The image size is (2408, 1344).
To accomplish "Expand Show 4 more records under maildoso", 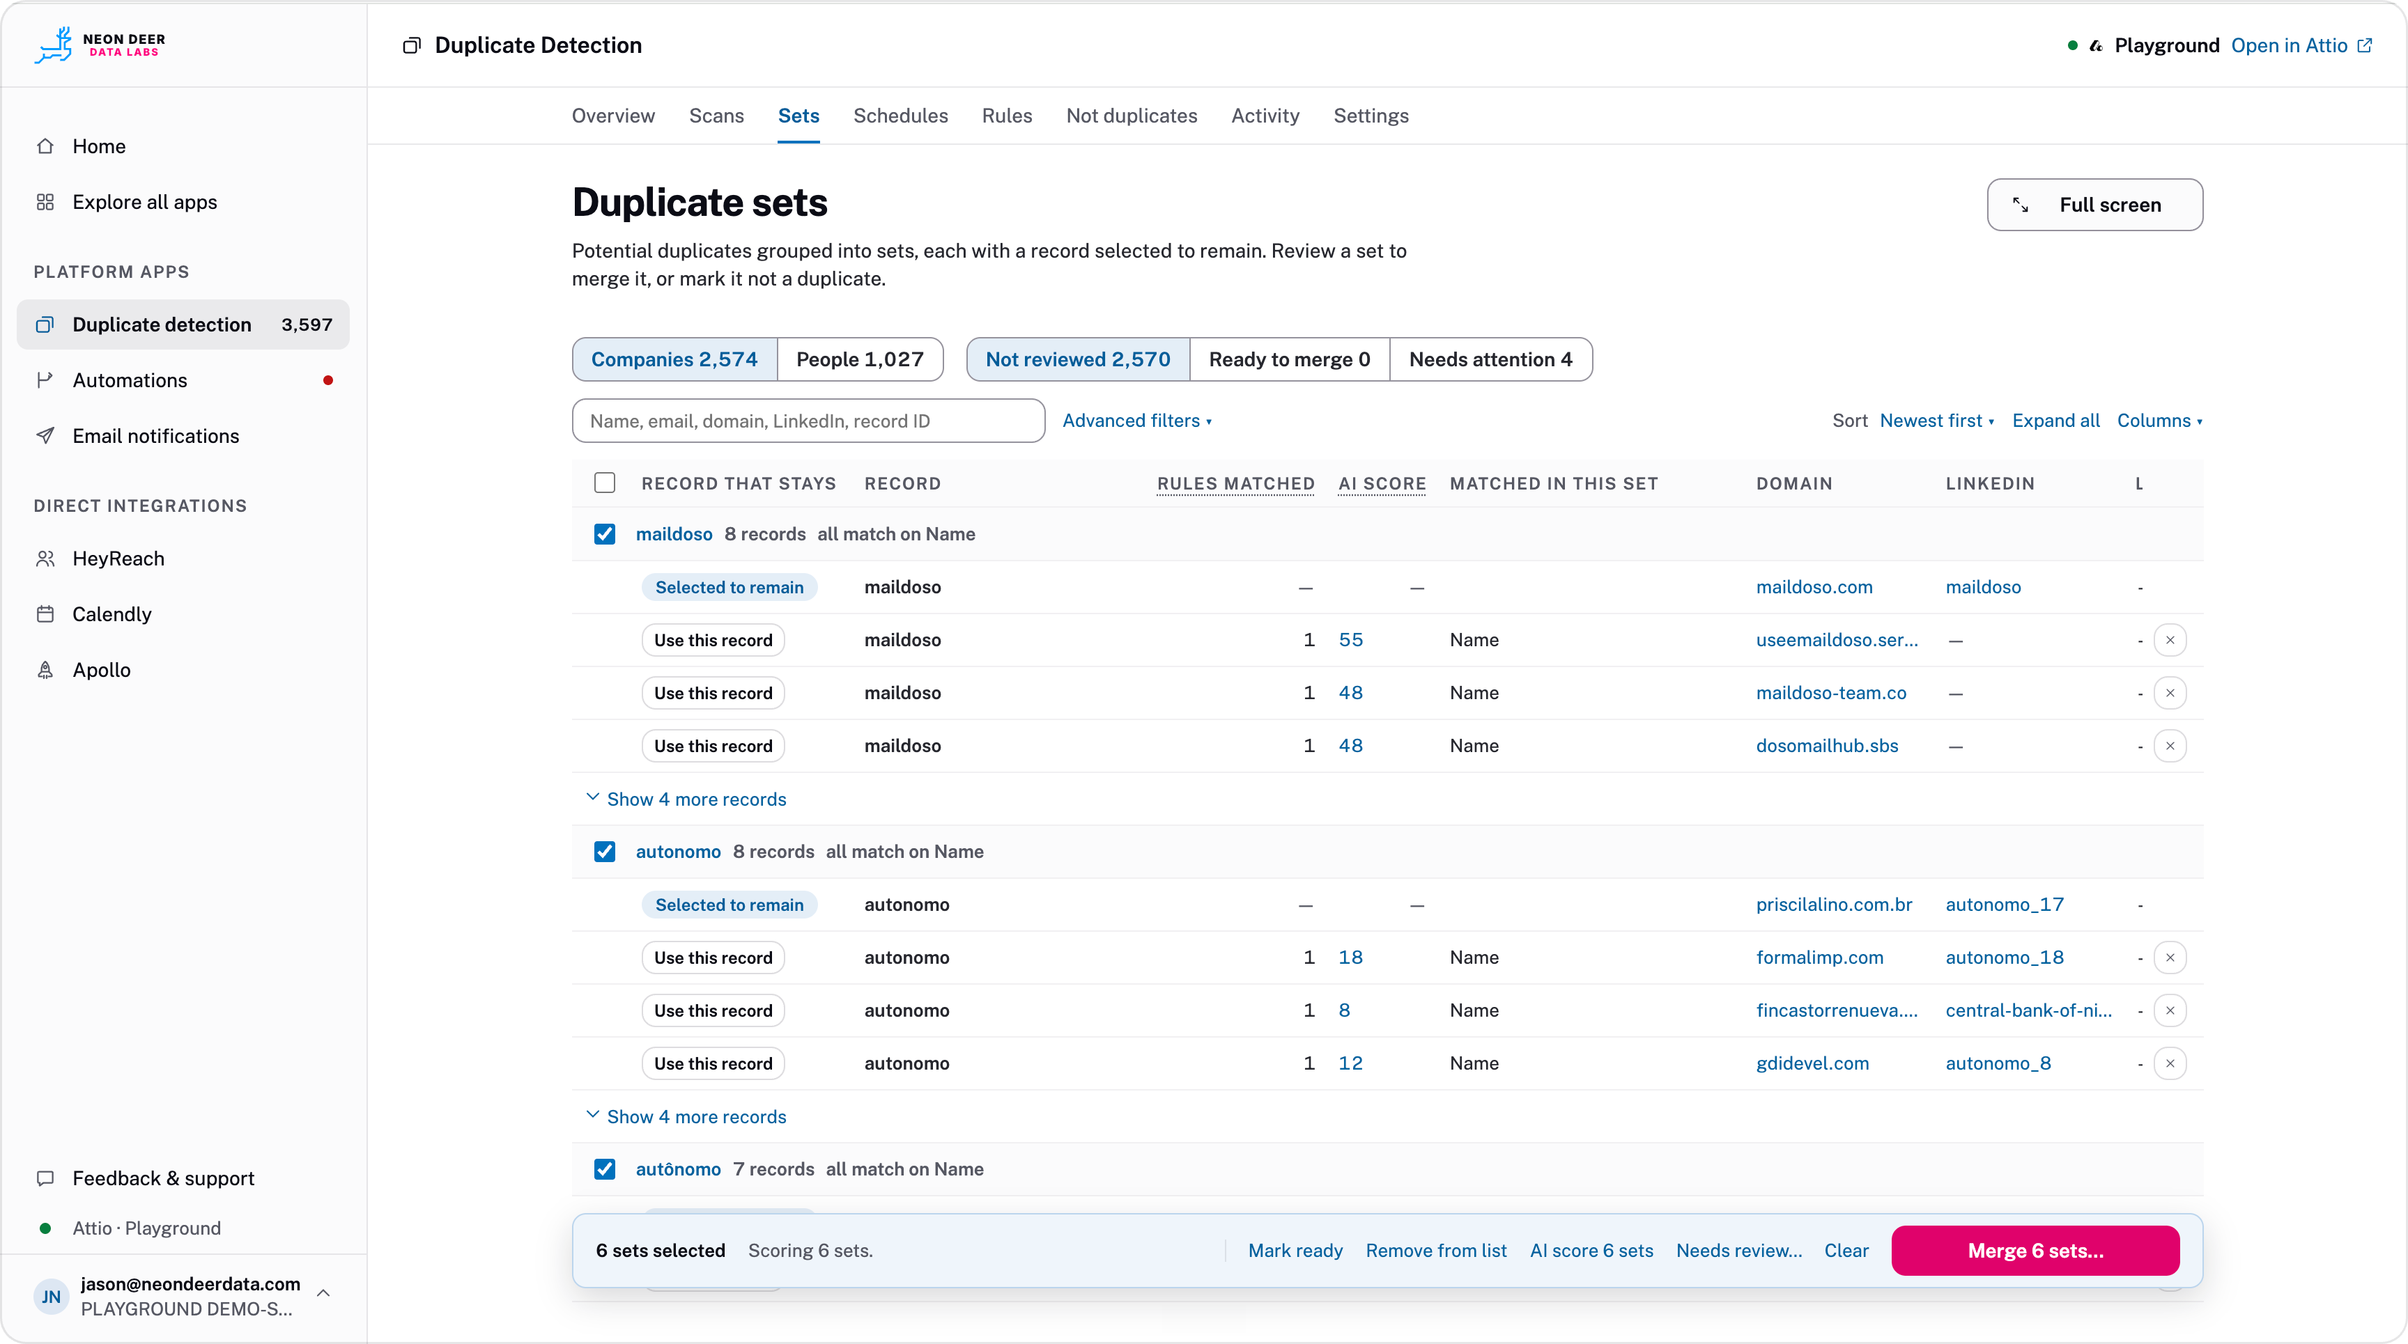I will pos(686,799).
